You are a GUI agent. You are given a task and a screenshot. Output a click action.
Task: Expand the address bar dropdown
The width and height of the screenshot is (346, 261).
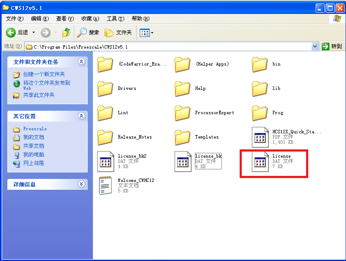pos(315,46)
